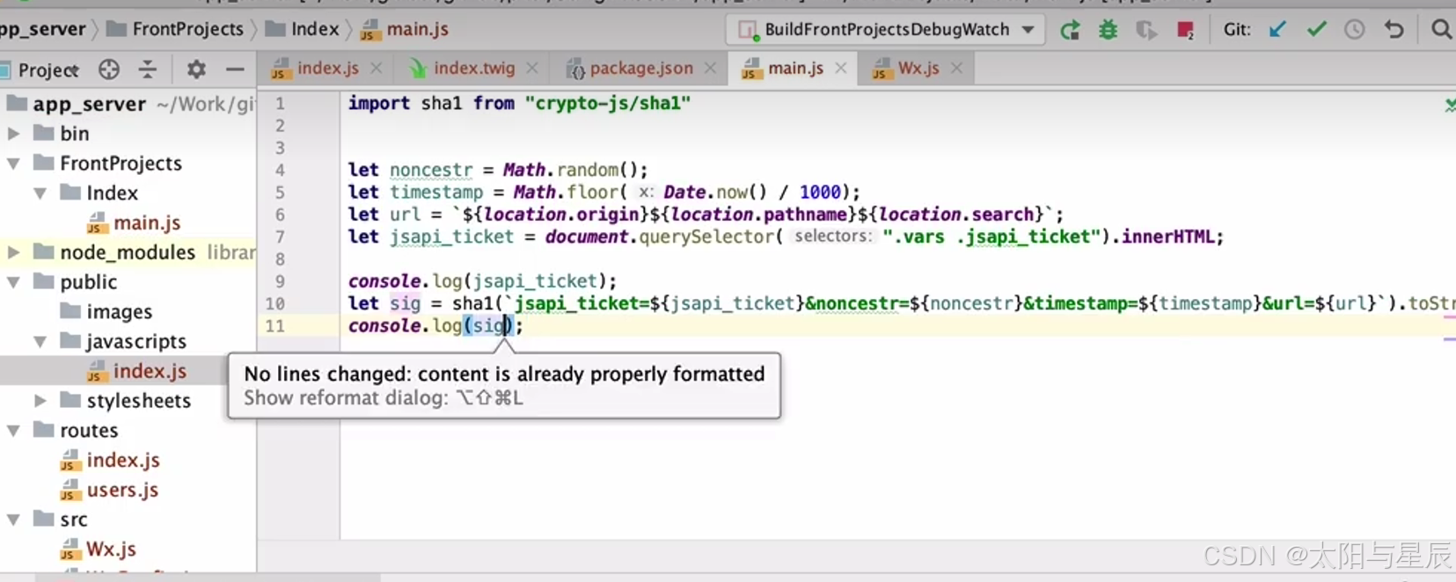Locate current file crosshair icon

pos(109,69)
